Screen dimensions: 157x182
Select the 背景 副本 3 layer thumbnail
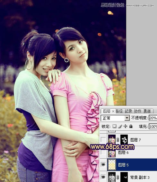tap(112, 177)
